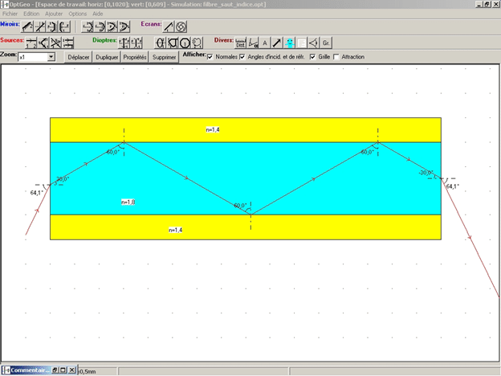Select the freeform shape dioptre icon

(198, 43)
